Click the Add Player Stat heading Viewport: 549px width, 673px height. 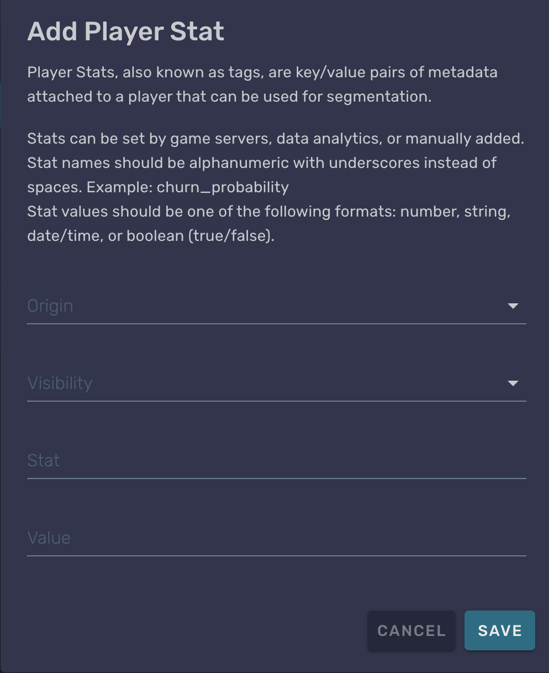126,31
